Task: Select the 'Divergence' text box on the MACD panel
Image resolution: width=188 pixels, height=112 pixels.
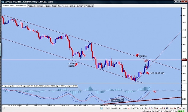Action: tap(117, 100)
